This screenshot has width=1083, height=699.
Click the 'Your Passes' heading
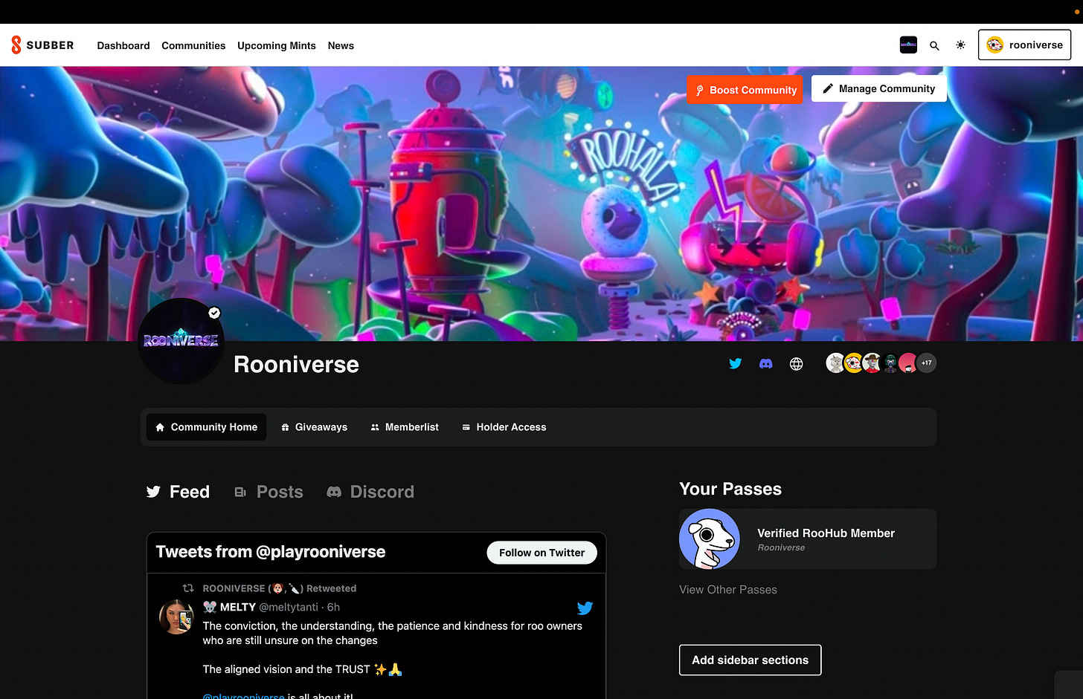730,489
